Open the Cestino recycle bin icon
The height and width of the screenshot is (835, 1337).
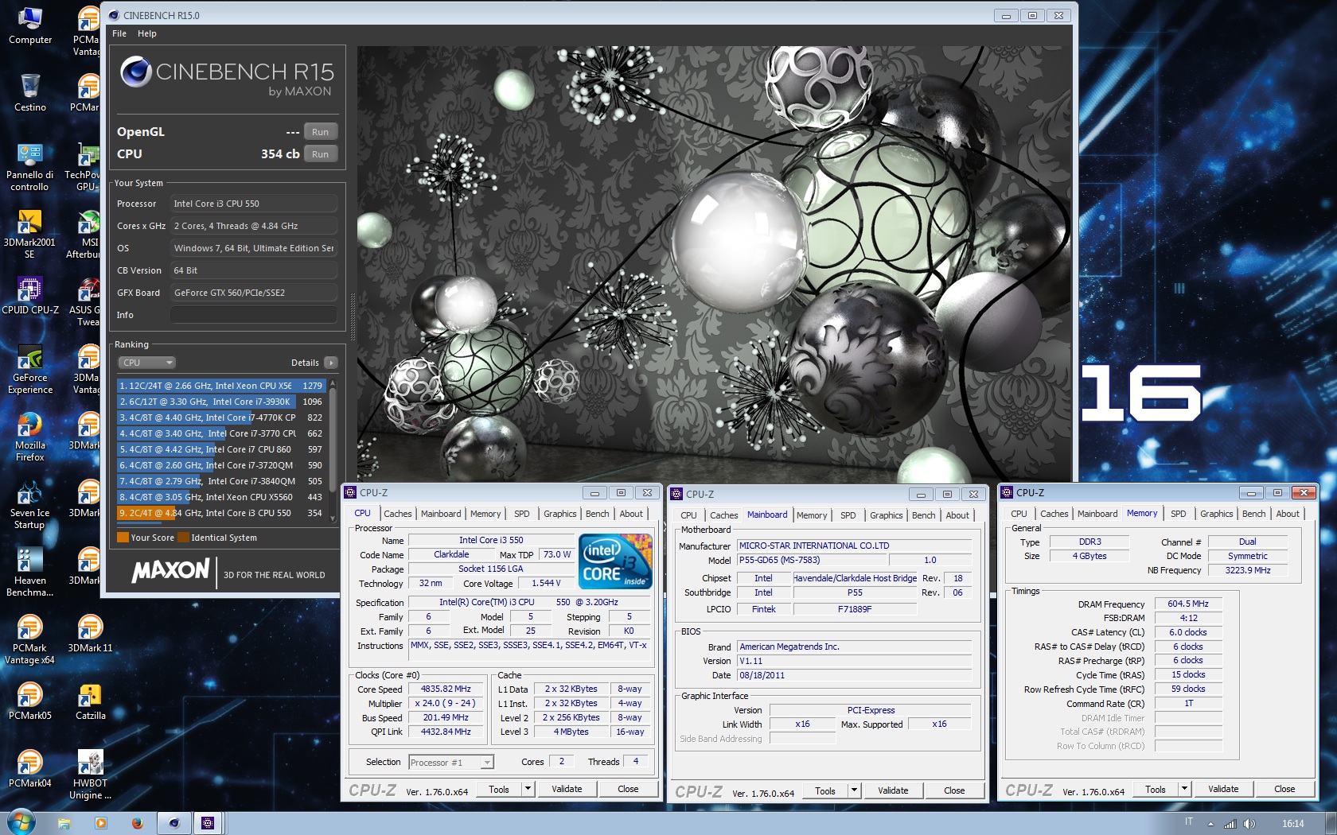pos(29,93)
